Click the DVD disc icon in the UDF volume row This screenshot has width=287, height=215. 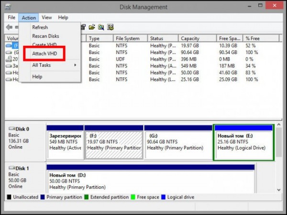[9, 59]
